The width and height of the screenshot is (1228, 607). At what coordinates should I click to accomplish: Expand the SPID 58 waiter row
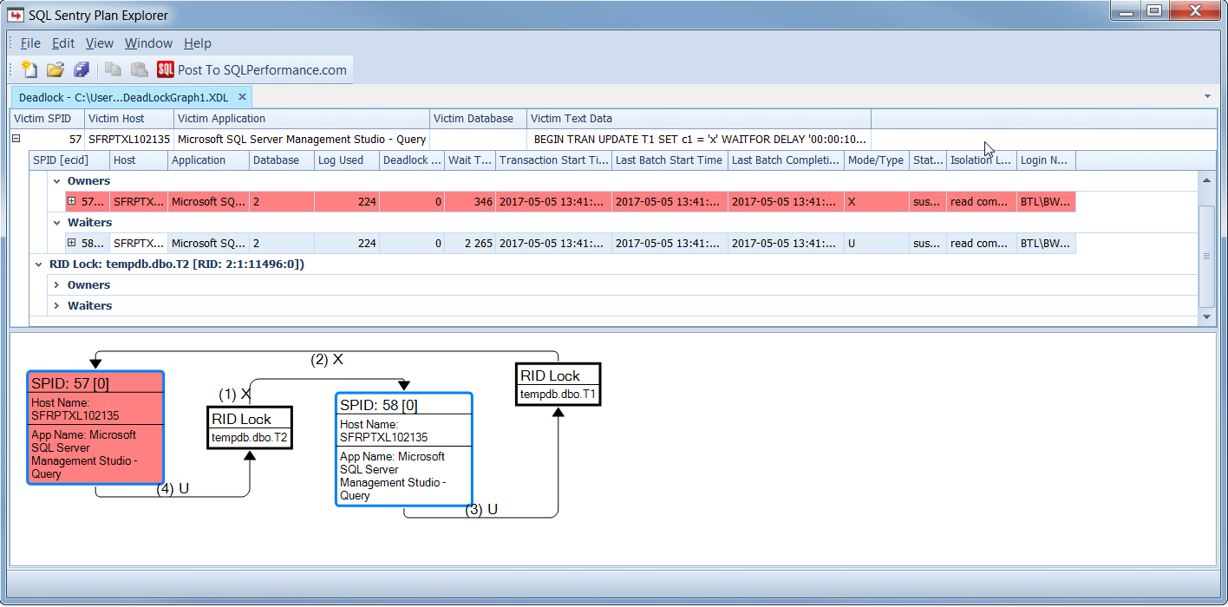tap(72, 243)
